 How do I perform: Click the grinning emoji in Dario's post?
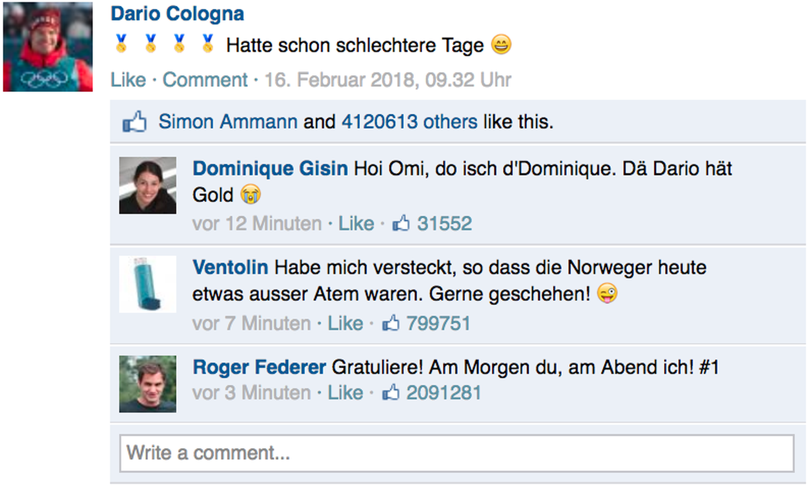501,45
